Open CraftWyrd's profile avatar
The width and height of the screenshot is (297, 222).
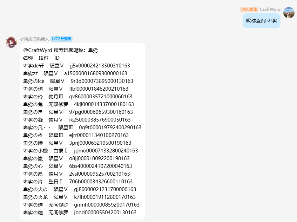tap(289, 13)
